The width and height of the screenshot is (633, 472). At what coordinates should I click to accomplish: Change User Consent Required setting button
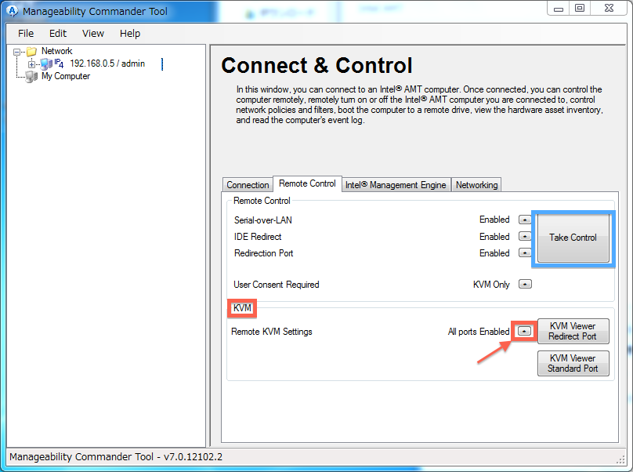coord(525,284)
